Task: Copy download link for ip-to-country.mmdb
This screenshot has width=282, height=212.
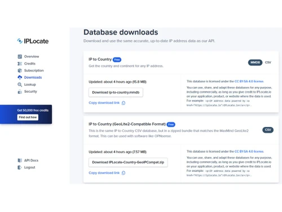Action: [x=104, y=103]
